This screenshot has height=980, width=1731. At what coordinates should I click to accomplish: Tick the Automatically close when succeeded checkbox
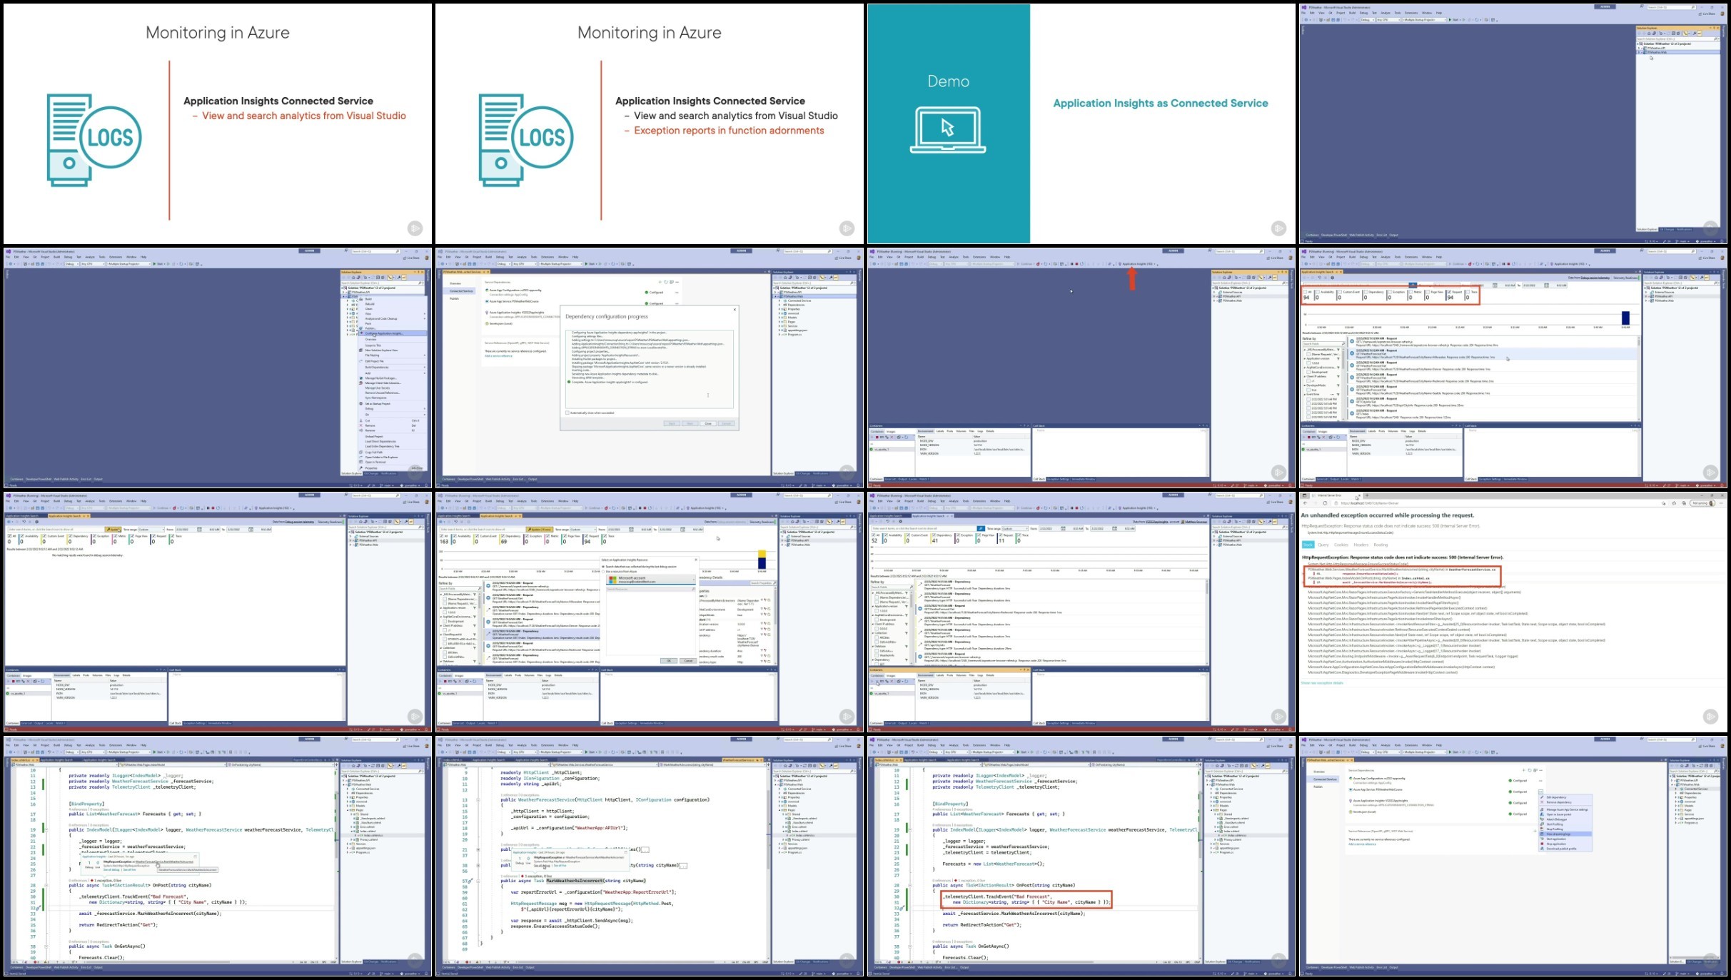click(567, 413)
